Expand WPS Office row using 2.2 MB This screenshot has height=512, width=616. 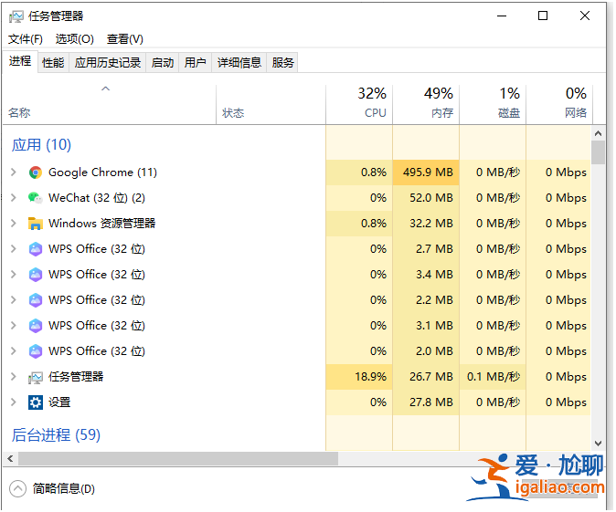tap(14, 299)
